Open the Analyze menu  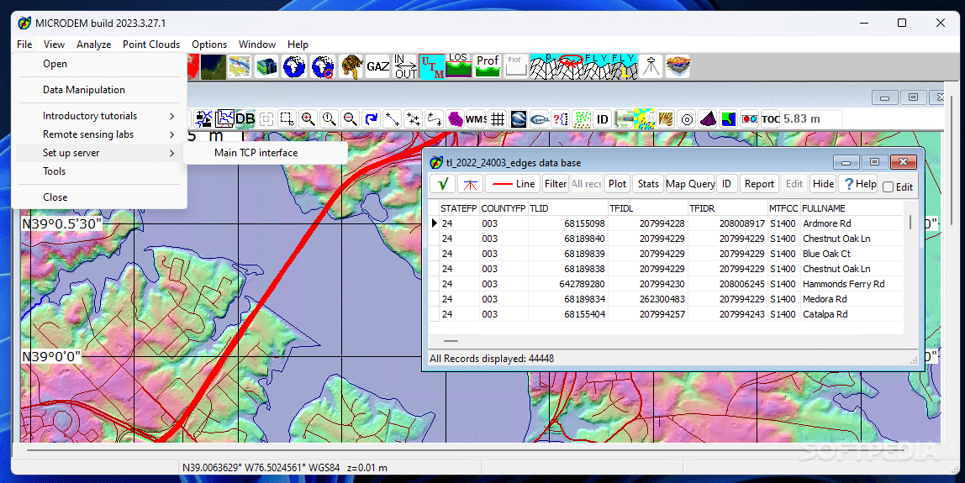coord(93,45)
